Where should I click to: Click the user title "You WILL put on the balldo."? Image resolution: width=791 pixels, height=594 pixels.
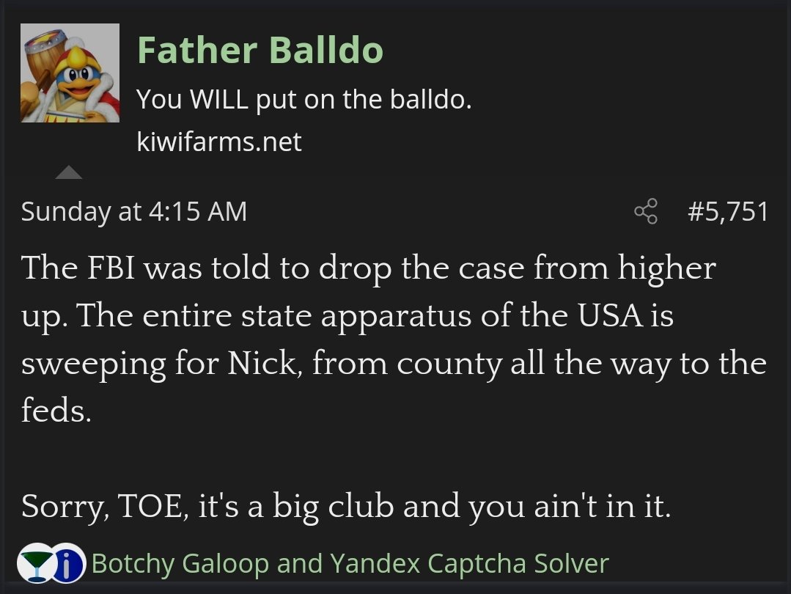303,99
